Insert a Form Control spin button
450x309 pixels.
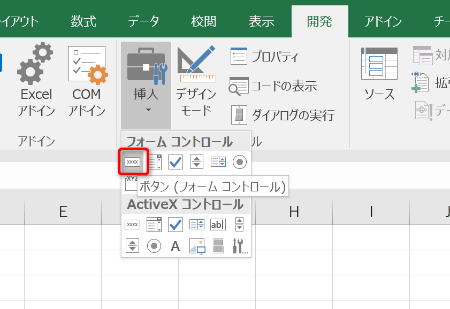[x=196, y=162]
